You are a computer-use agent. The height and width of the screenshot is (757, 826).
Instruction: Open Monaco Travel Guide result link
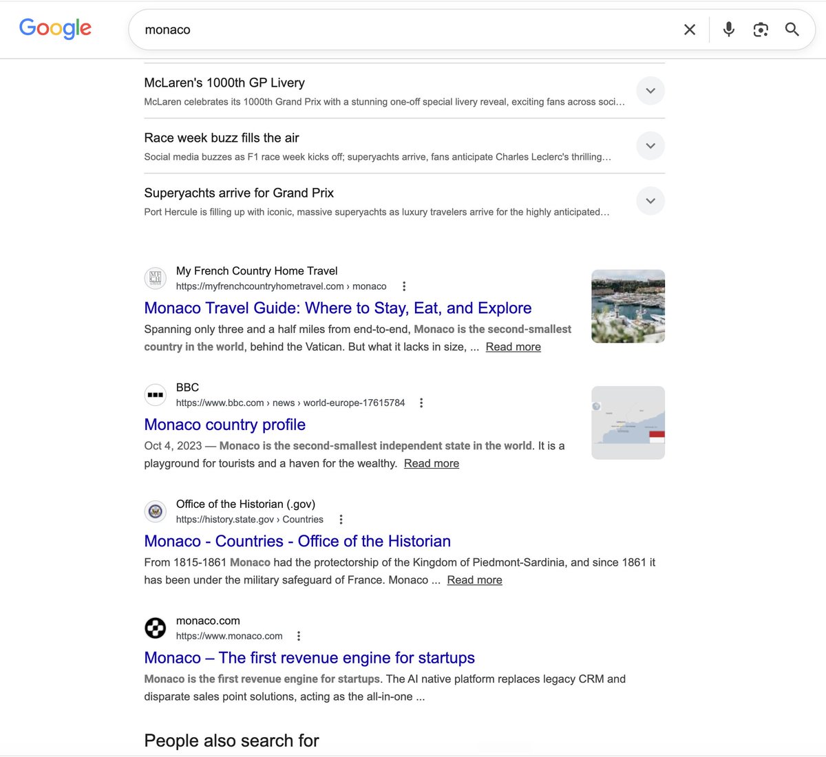coord(338,308)
